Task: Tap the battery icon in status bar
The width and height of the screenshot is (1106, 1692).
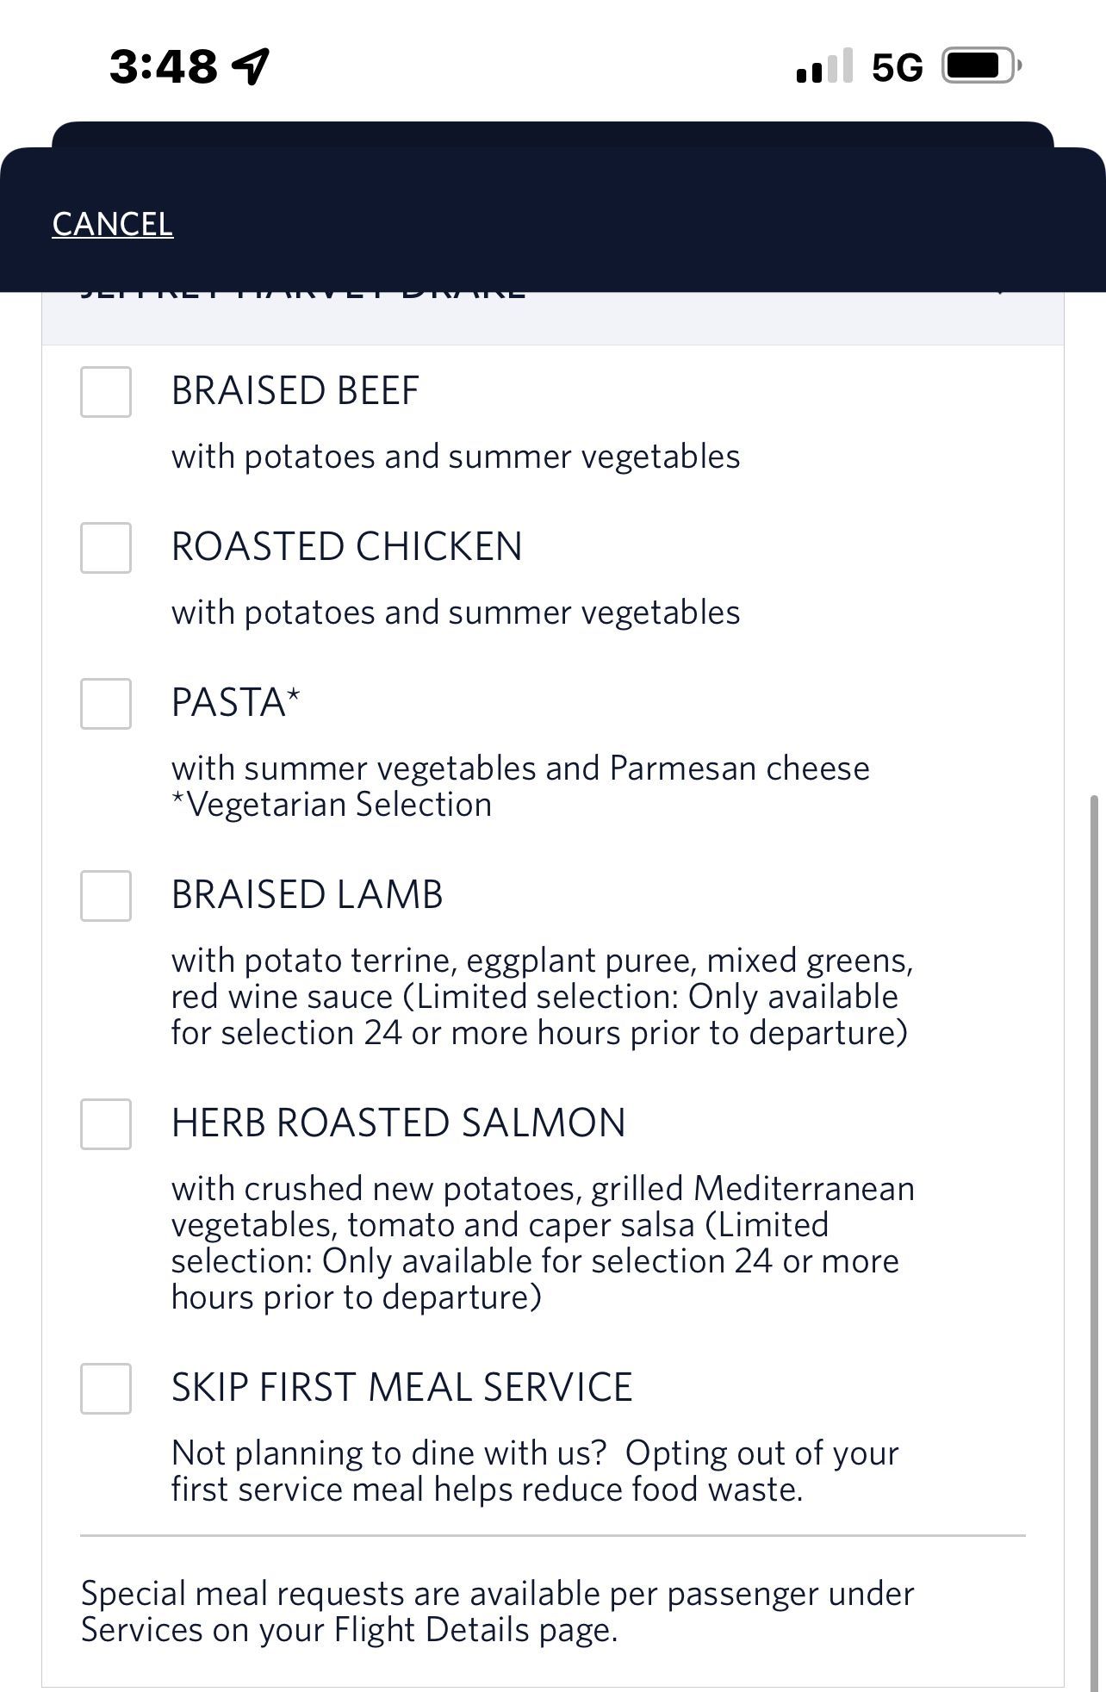Action: [x=981, y=66]
